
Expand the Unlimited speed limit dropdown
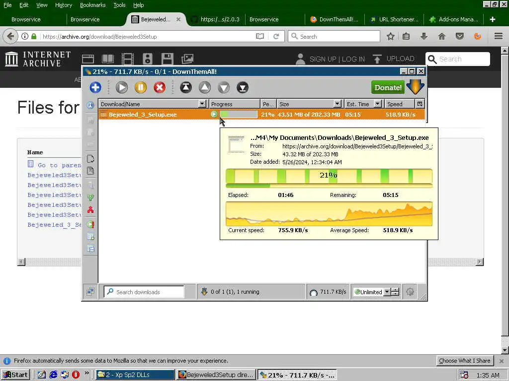pyautogui.click(x=387, y=292)
